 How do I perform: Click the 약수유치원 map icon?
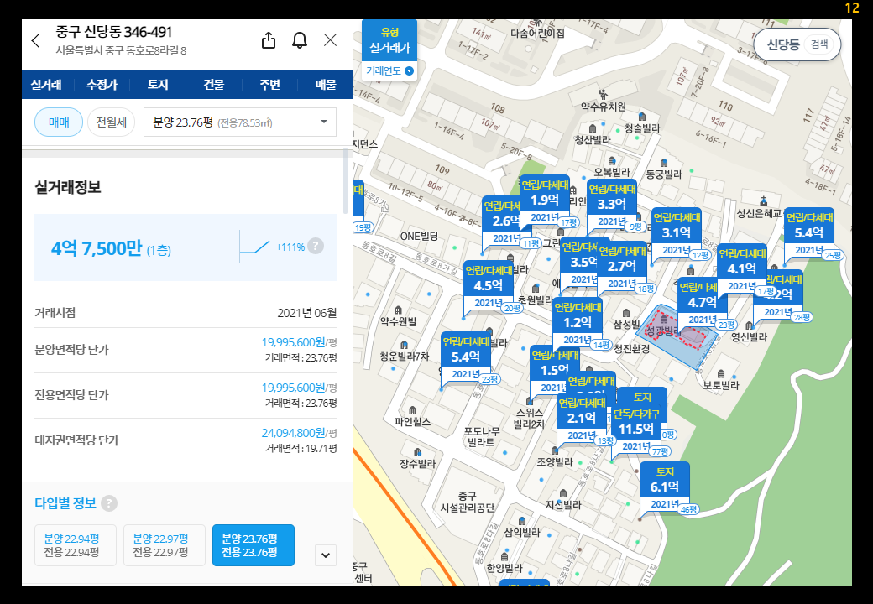click(x=604, y=93)
